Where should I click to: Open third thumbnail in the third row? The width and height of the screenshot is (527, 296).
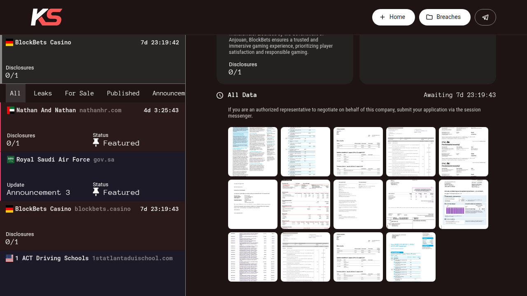click(x=358, y=257)
